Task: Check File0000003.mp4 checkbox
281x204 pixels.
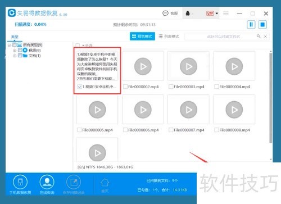Action: [171, 87]
